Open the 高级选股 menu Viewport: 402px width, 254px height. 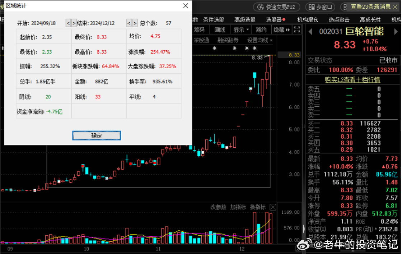245,19
